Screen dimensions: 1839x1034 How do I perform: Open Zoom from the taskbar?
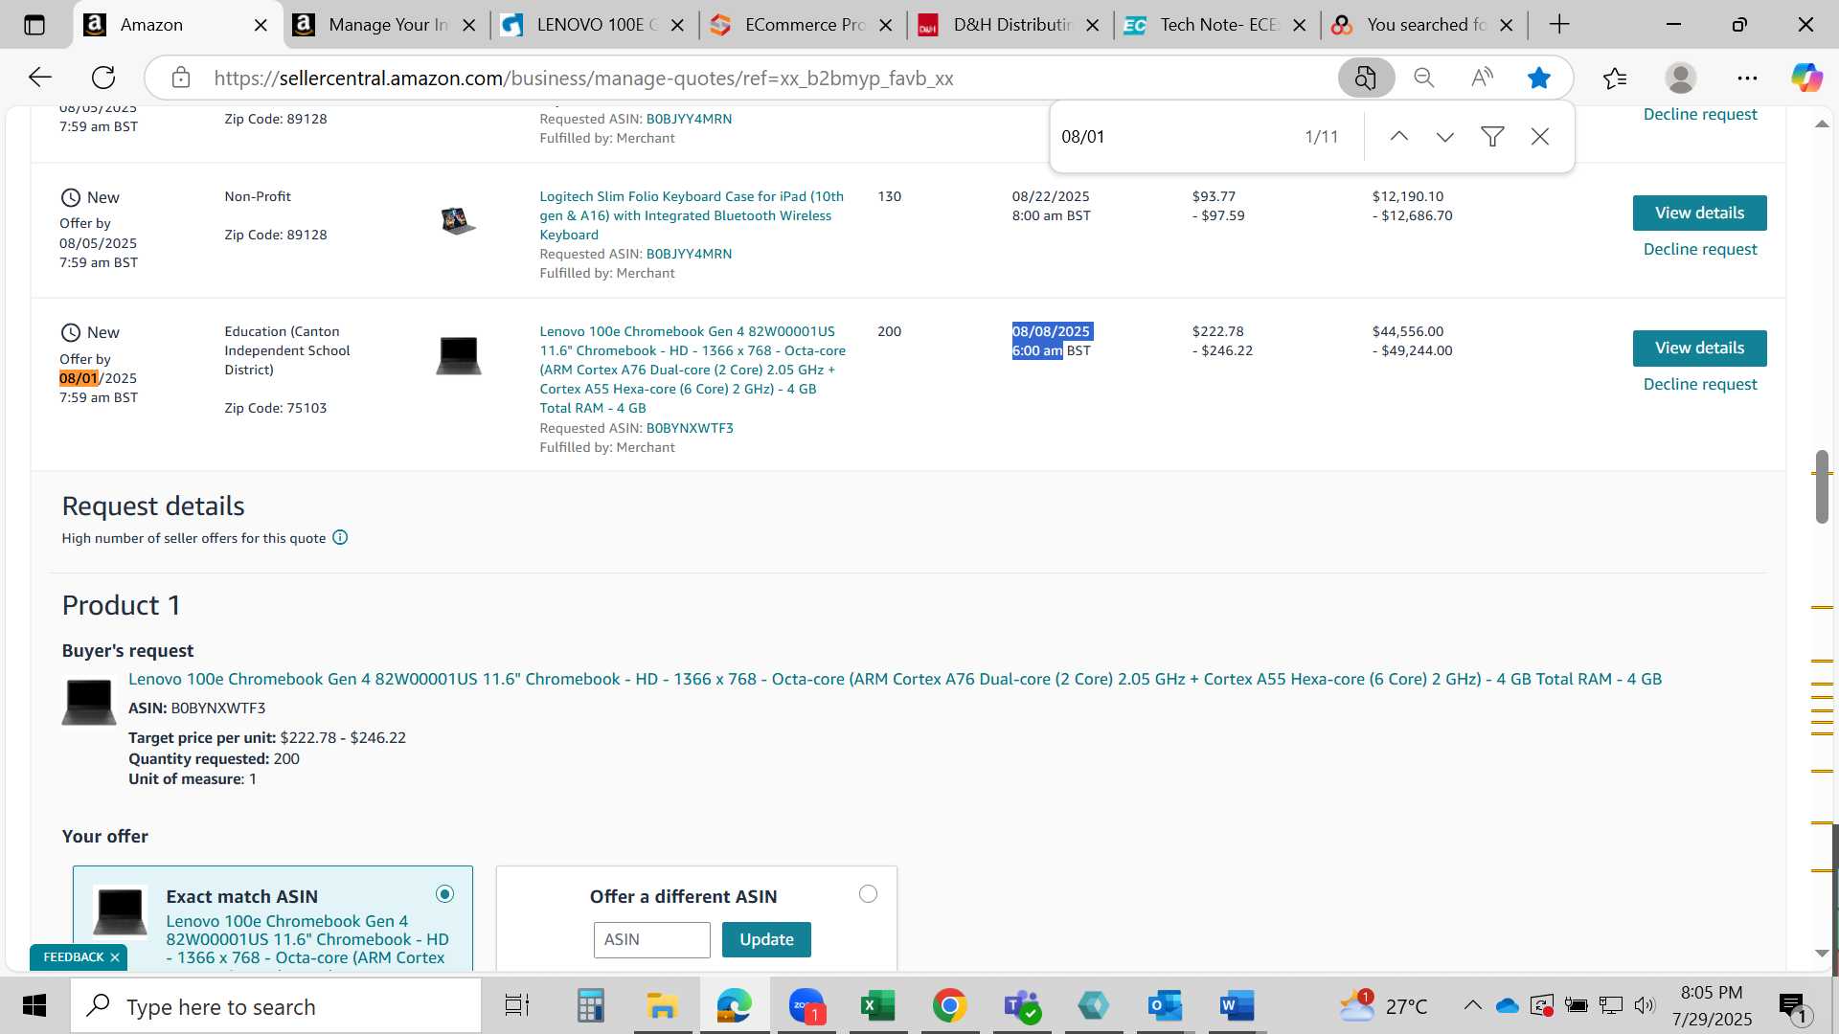806,1005
